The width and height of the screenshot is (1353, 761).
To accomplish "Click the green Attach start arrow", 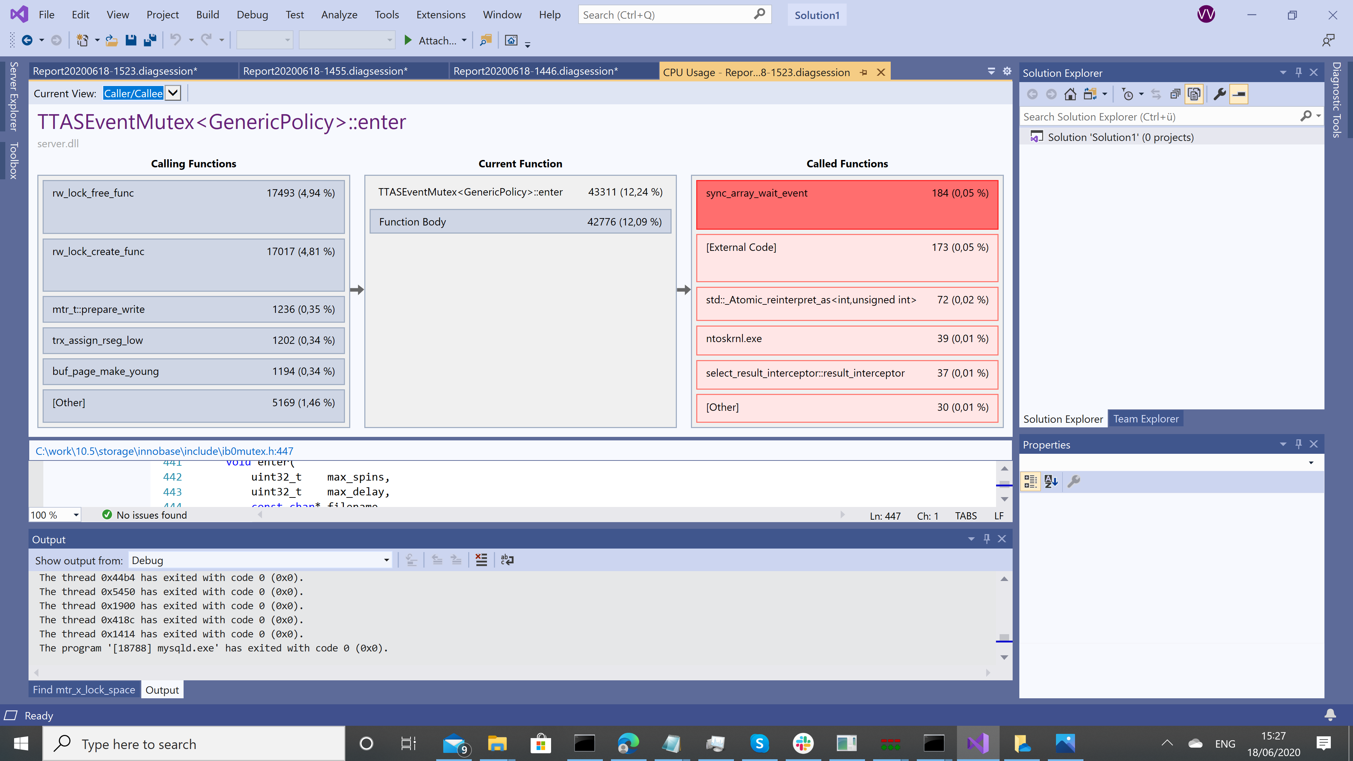I will tap(408, 41).
